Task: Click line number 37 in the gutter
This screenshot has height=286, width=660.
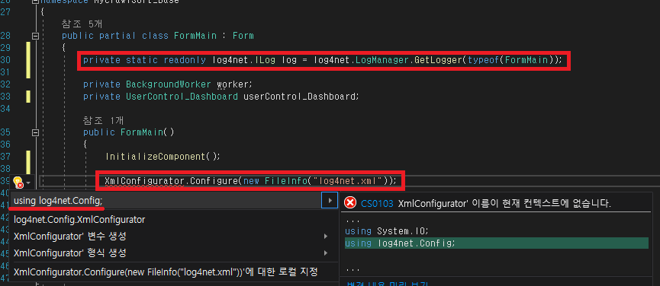Action: tap(5, 157)
